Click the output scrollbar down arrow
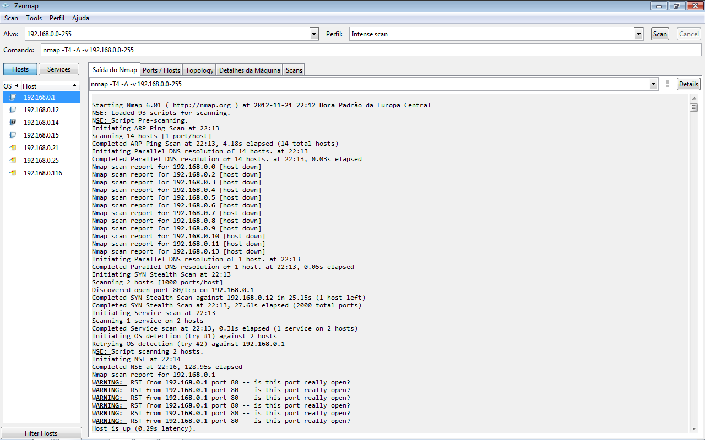Viewport: 705px width, 440px height. coord(694,429)
